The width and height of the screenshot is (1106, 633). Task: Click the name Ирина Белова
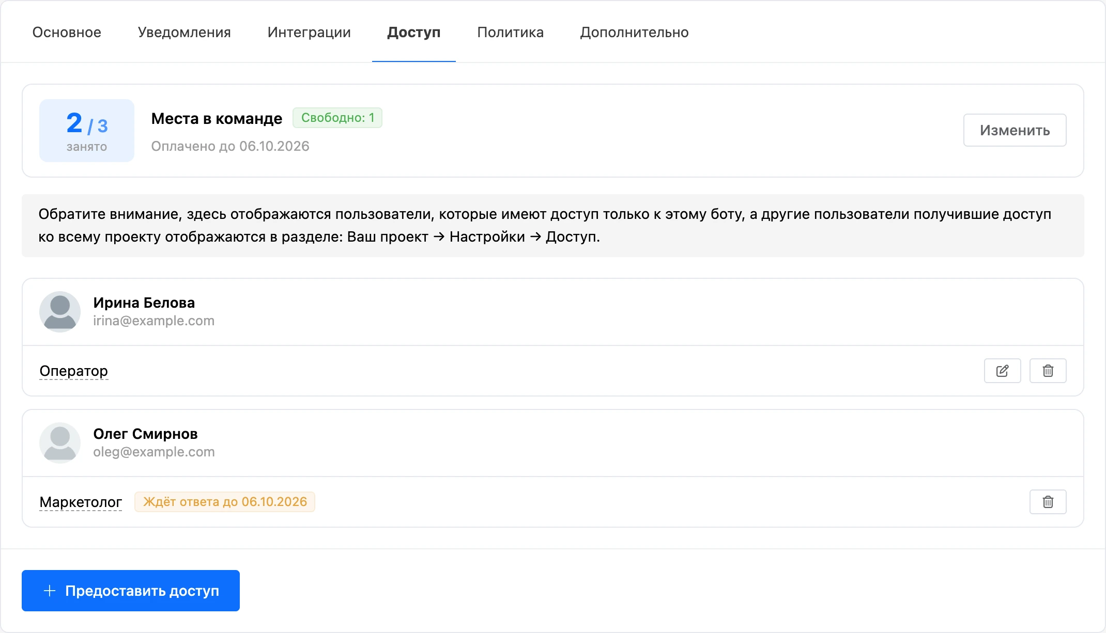click(144, 303)
